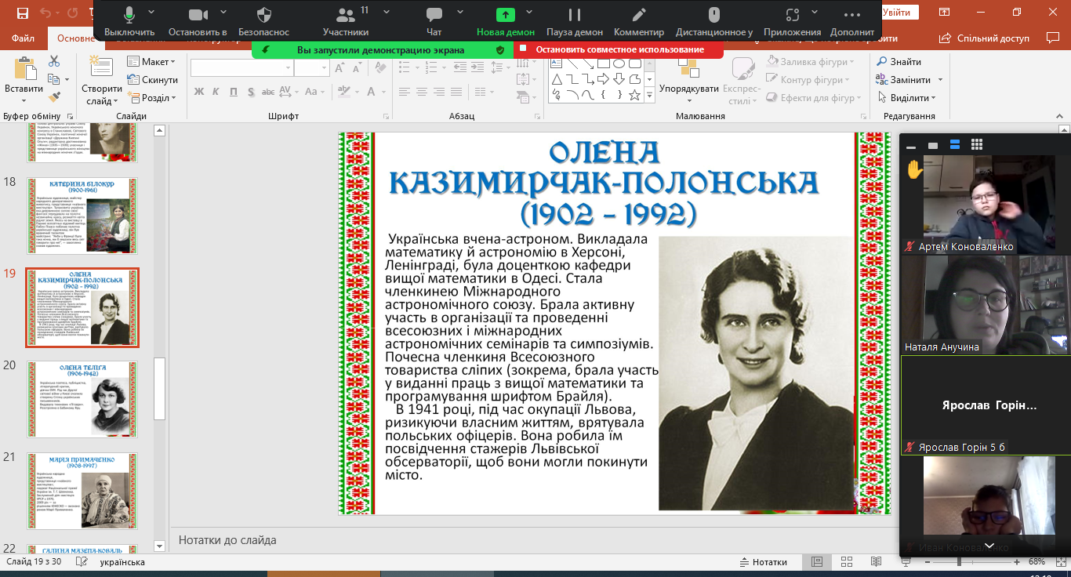Save presentation with floppy disk icon
This screenshot has height=577, width=1071.
pos(22,13)
